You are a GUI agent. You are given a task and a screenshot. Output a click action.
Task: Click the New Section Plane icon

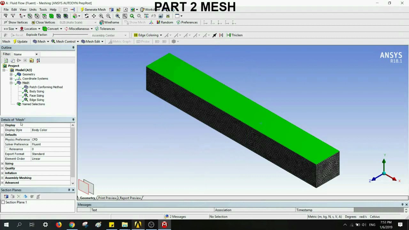pos(6,196)
